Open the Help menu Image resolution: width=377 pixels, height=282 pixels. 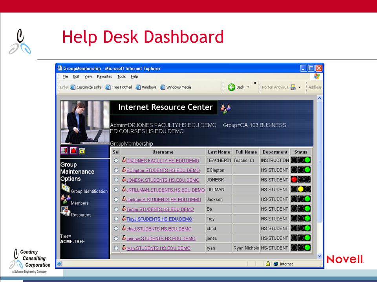[x=134, y=76]
